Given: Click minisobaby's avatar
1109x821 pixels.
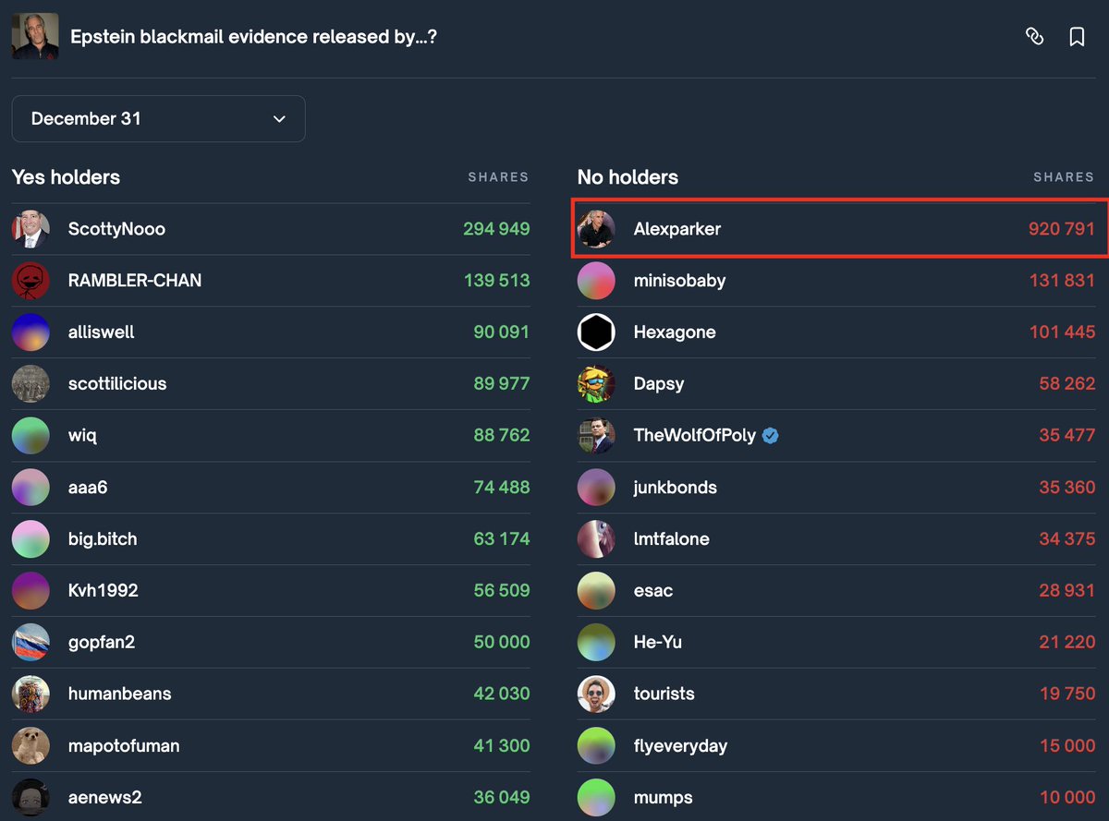Looking at the screenshot, I should click(x=596, y=281).
